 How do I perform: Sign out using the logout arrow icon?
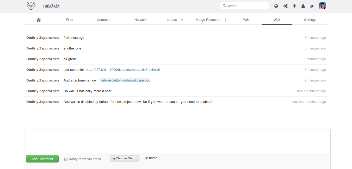click(312, 5)
